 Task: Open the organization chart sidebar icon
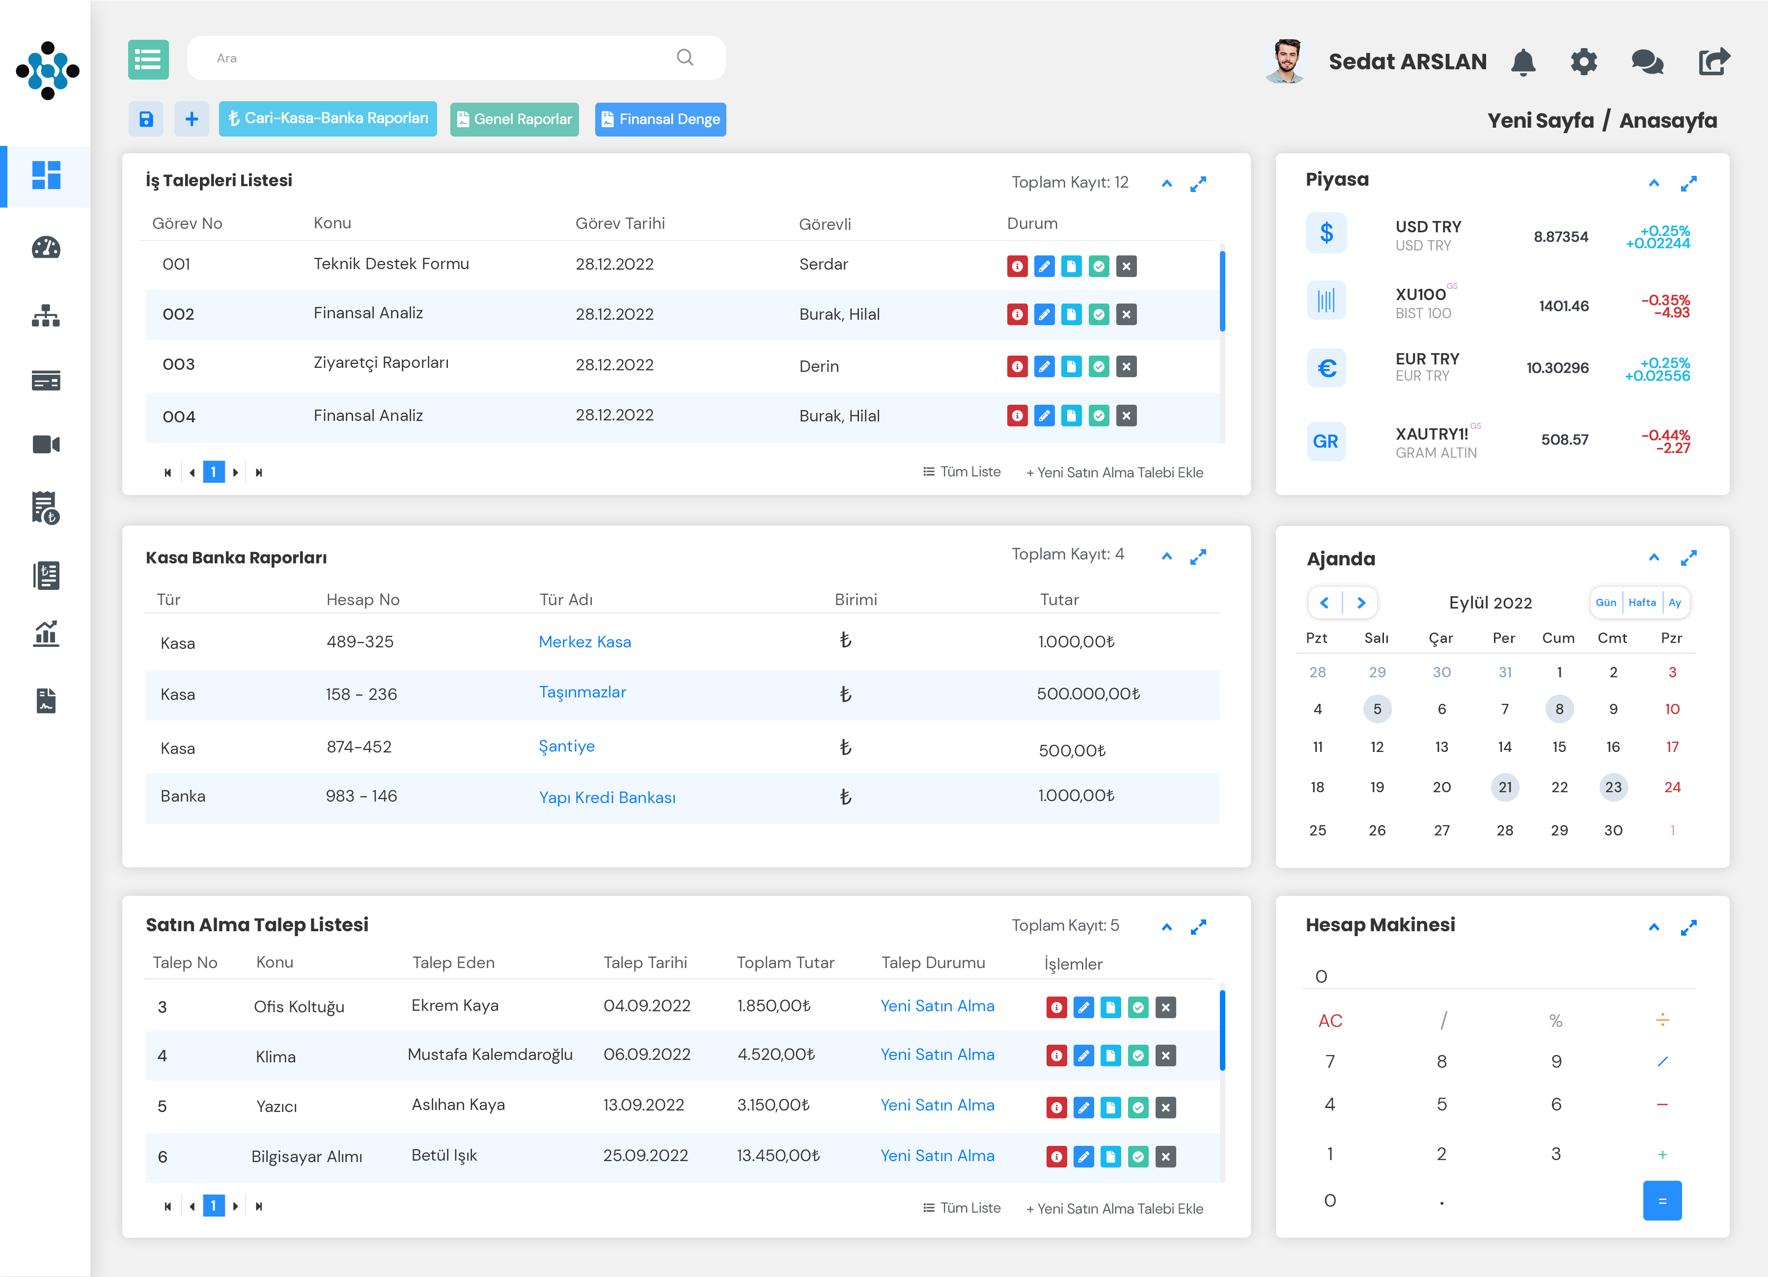[x=46, y=316]
